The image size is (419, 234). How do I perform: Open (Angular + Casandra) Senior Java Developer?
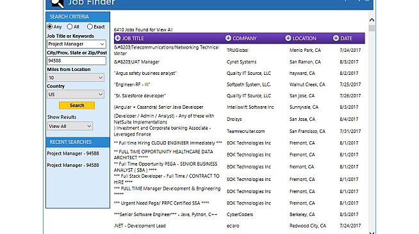[159, 107]
